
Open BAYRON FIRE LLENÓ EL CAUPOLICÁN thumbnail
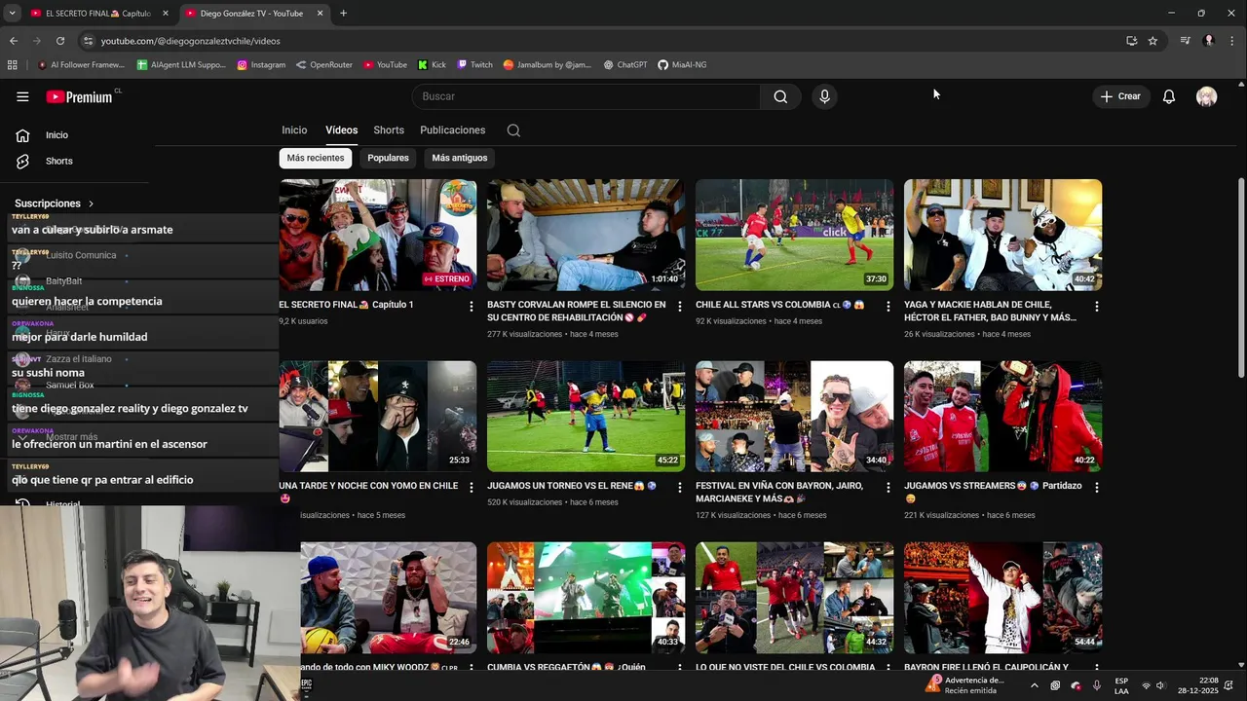tap(1002, 598)
